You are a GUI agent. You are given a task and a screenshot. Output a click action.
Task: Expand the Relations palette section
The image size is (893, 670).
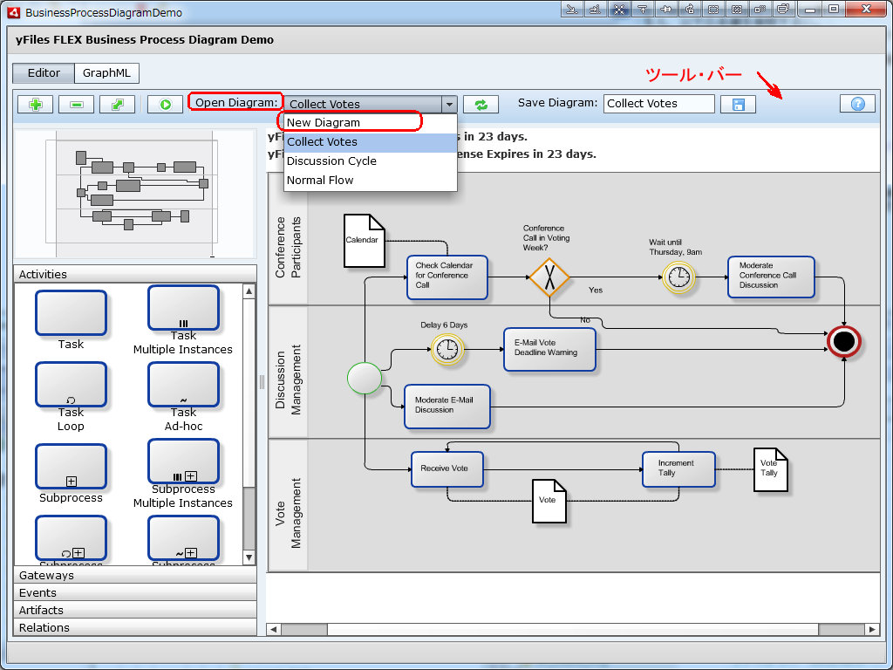tap(135, 627)
